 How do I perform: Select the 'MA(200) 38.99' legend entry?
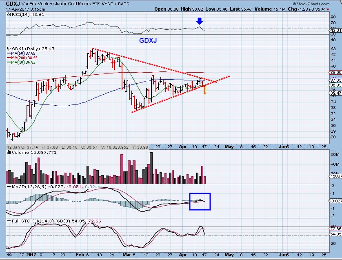tap(22, 58)
